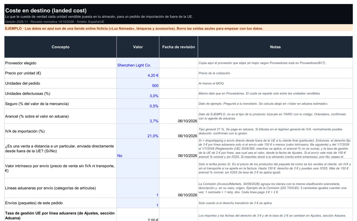This screenshot has height=221, width=357.
Task: Select the 'Shenzhen Light Co.' supplier cell
Action: click(x=138, y=63)
